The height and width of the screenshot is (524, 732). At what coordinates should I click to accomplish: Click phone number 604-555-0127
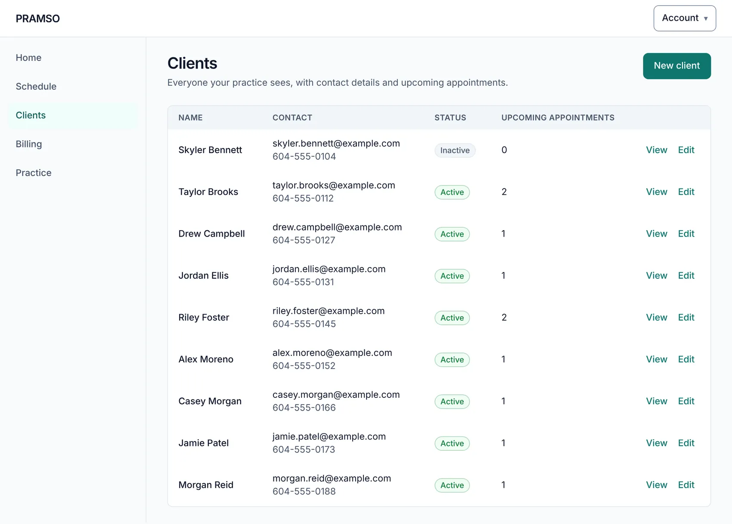304,240
